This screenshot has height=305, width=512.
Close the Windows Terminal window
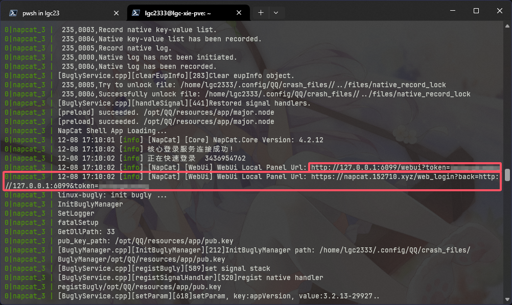tap(499, 11)
